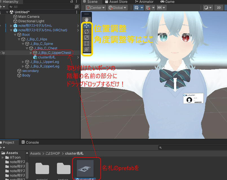Select Main Camera in Hierarchy

pos(29,17)
